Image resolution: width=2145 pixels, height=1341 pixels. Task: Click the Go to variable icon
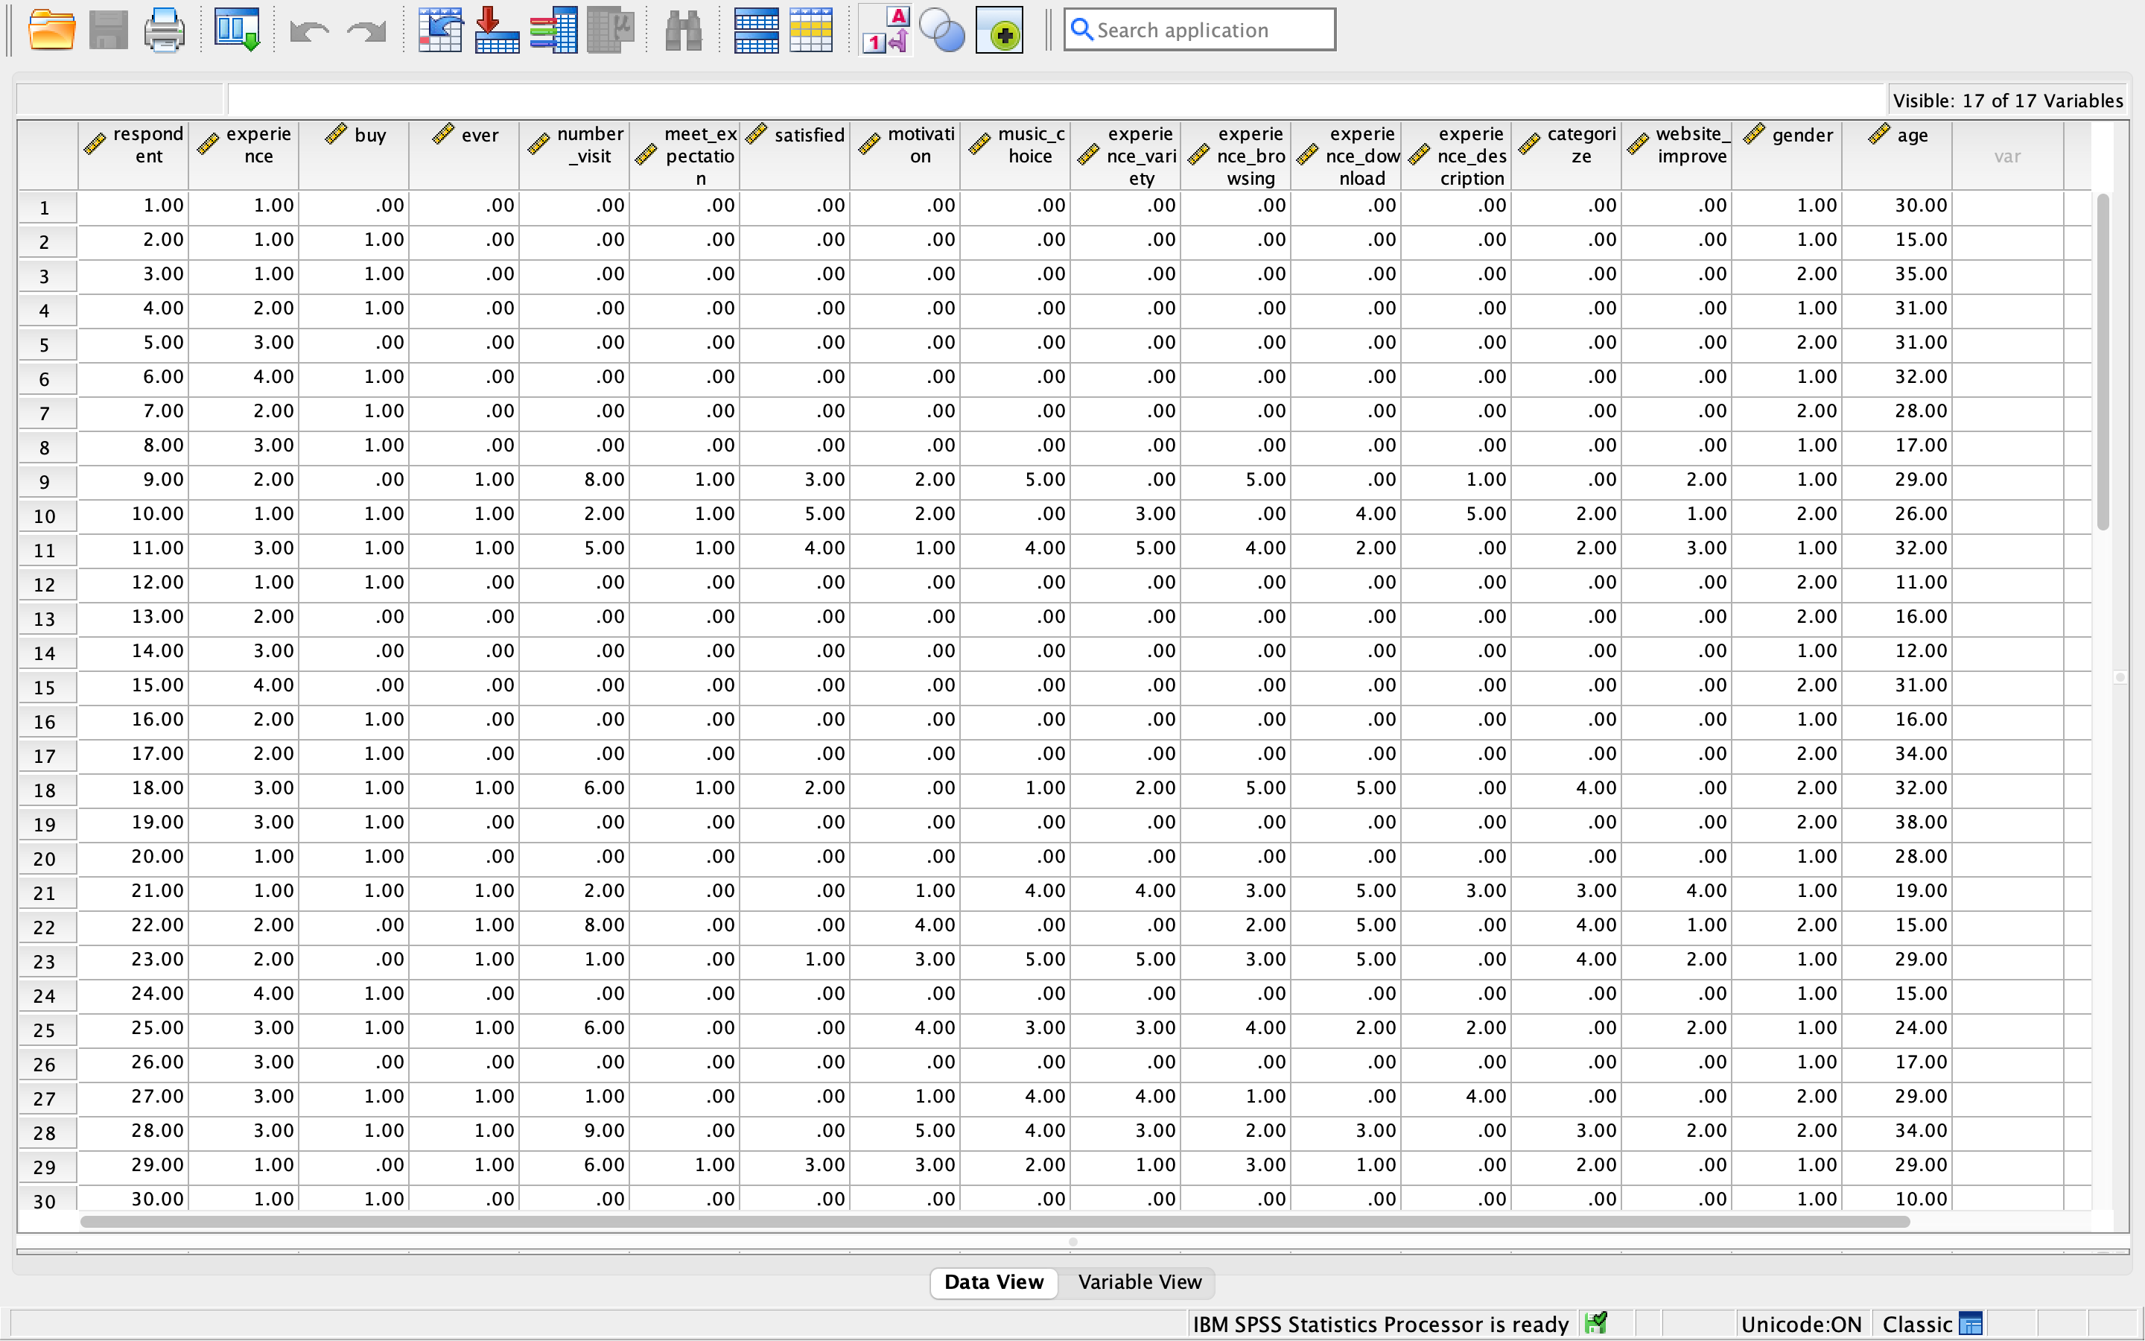tap(496, 30)
